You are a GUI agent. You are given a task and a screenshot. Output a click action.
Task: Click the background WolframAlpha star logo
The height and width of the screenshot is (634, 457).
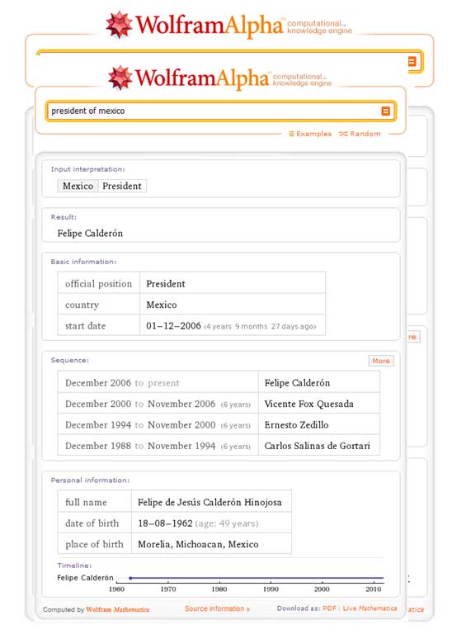pyautogui.click(x=119, y=25)
